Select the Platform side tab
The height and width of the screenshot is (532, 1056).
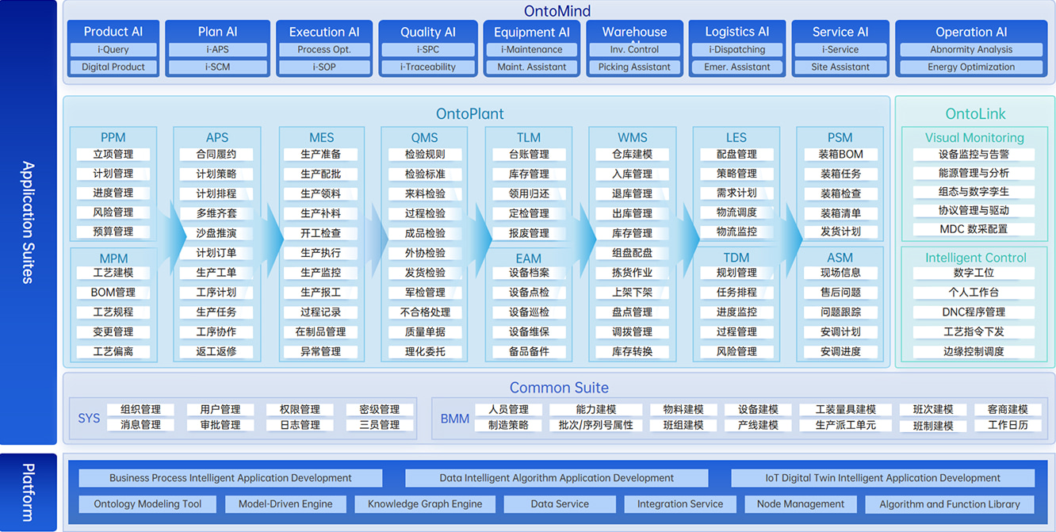(x=28, y=492)
